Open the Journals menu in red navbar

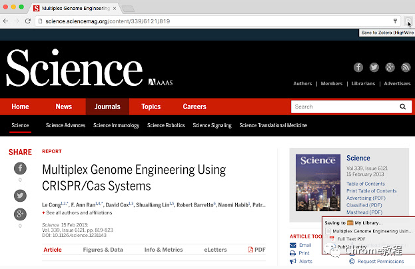(107, 107)
